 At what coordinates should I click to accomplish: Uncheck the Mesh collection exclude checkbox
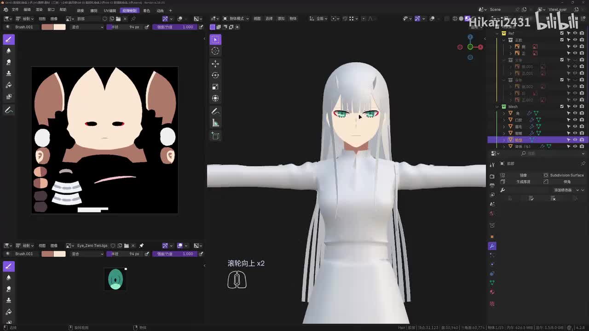pos(562,106)
